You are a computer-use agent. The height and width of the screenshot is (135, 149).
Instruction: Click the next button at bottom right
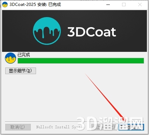tap(131, 127)
